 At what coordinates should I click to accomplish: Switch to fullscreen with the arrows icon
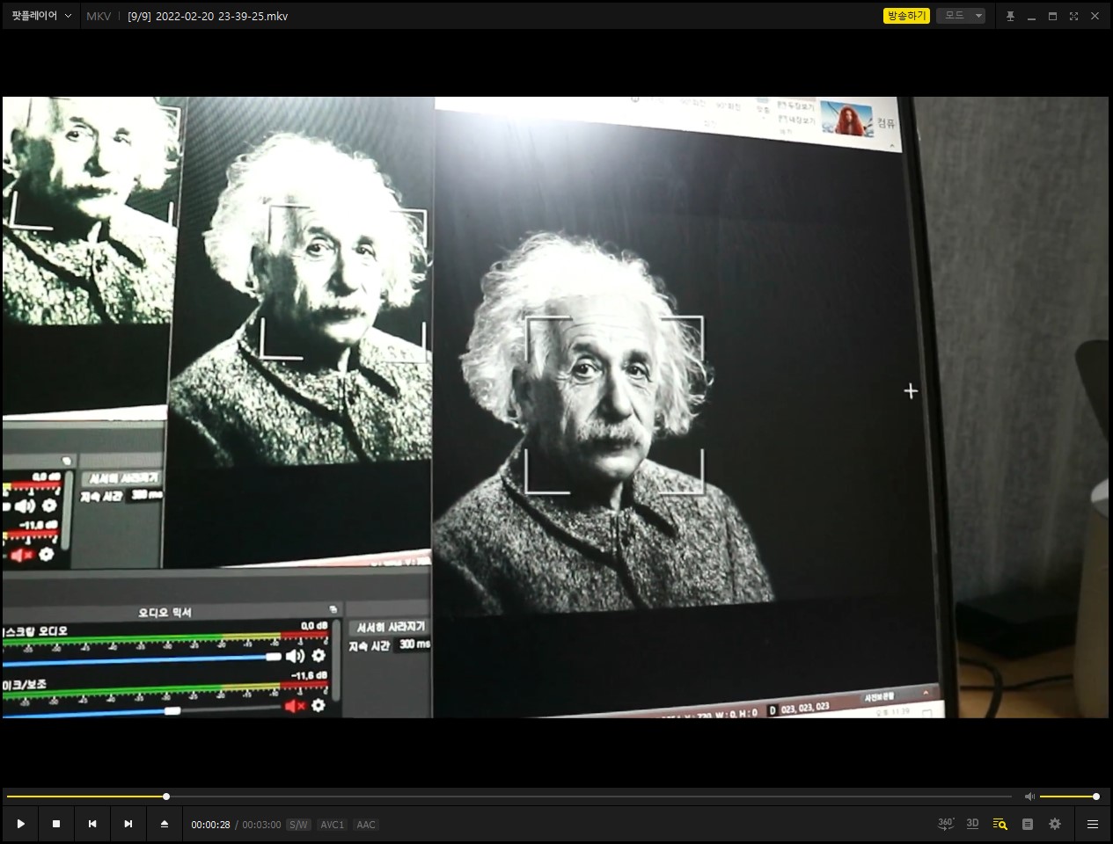click(x=1073, y=16)
